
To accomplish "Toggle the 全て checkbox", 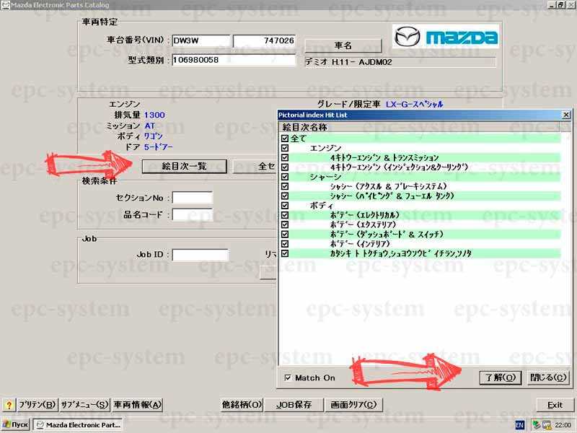I will click(284, 139).
